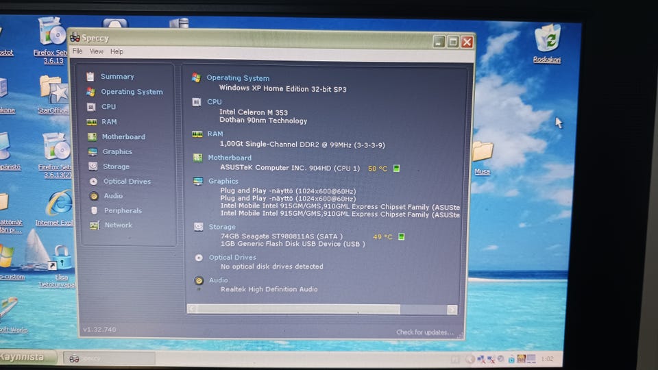658x370 pixels.
Task: Open Audio label in sidebar
Action: [x=113, y=196]
